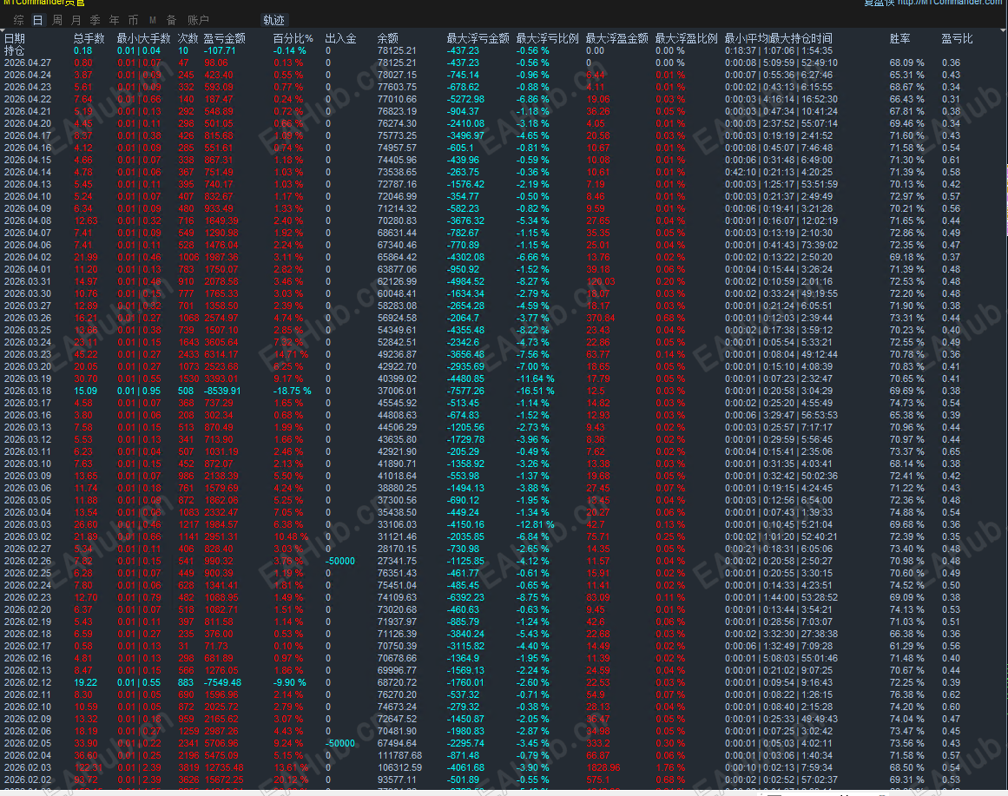Image resolution: width=1008 pixels, height=796 pixels.
Task: Sort by the 盈亏金额 column header
Action: [x=224, y=38]
